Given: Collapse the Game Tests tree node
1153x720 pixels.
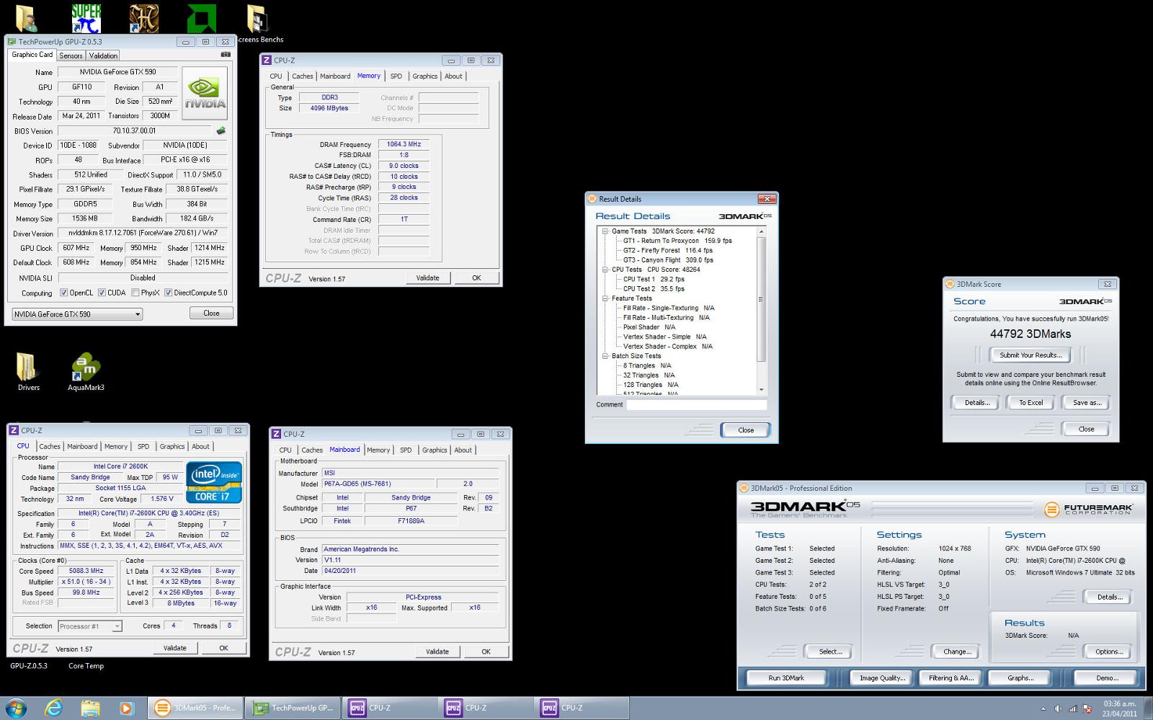Looking at the screenshot, I should click(x=605, y=231).
